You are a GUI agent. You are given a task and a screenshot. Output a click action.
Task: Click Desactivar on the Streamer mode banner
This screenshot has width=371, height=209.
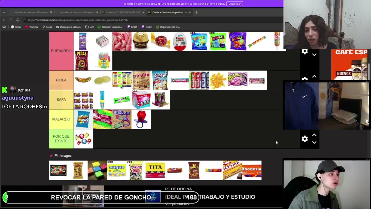(234, 4)
